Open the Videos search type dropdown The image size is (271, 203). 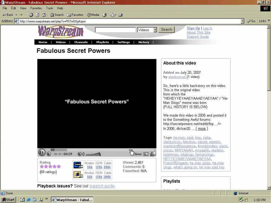147,30
